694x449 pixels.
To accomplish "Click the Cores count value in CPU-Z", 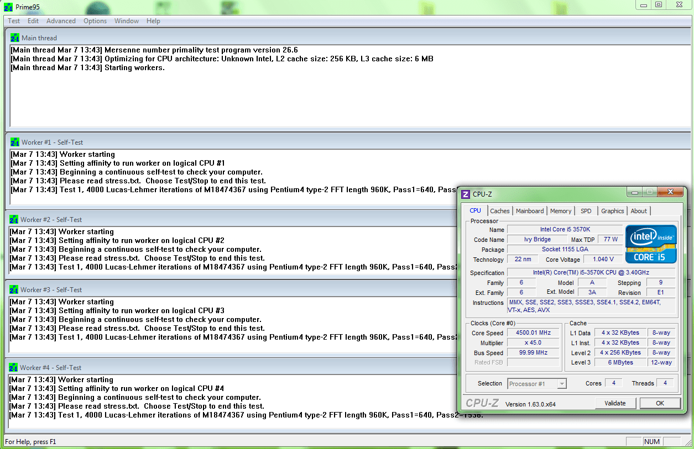I will (x=613, y=383).
